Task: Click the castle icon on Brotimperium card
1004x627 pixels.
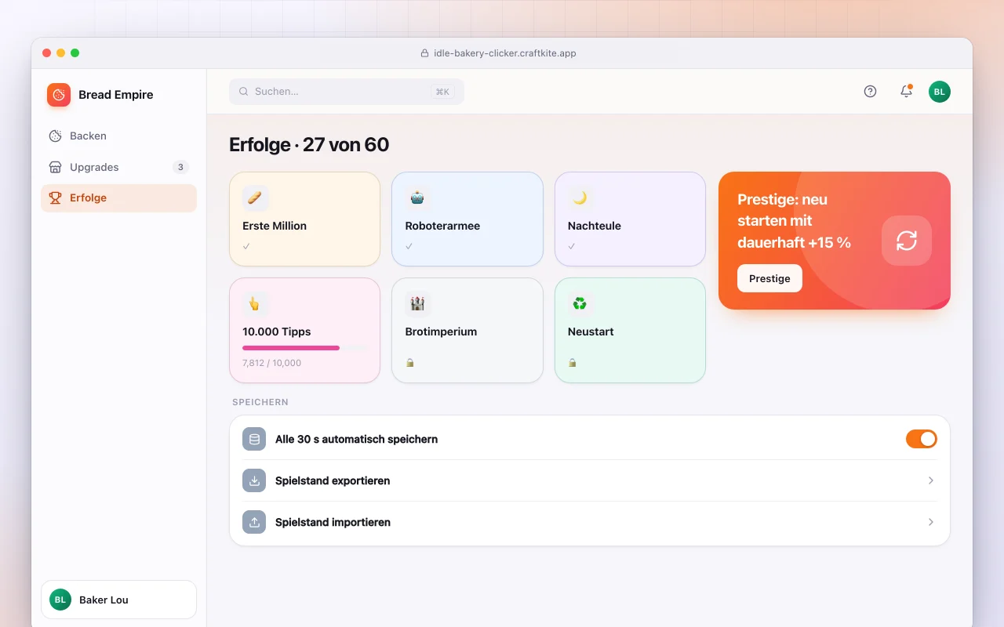Action: click(x=418, y=304)
